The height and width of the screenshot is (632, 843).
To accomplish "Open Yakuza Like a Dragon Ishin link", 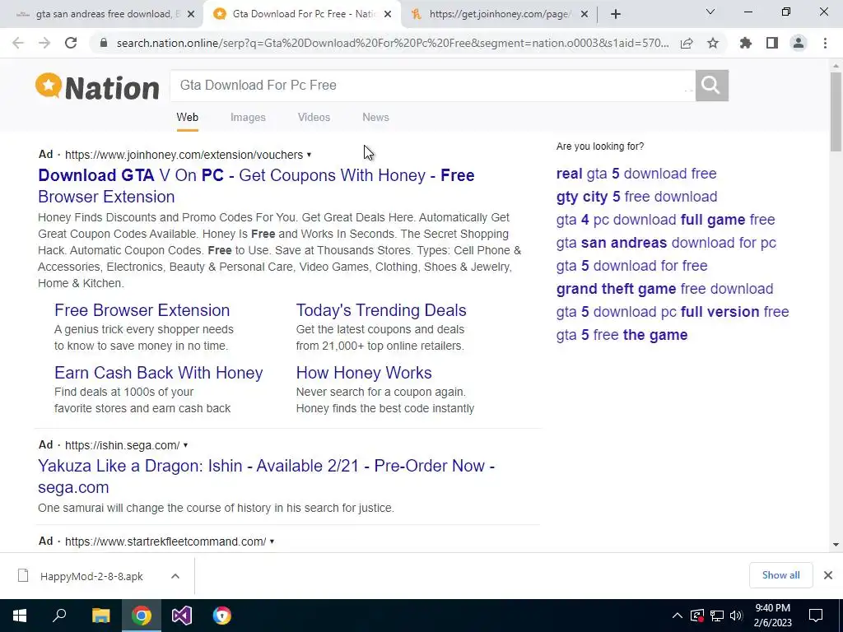I will pos(266,476).
